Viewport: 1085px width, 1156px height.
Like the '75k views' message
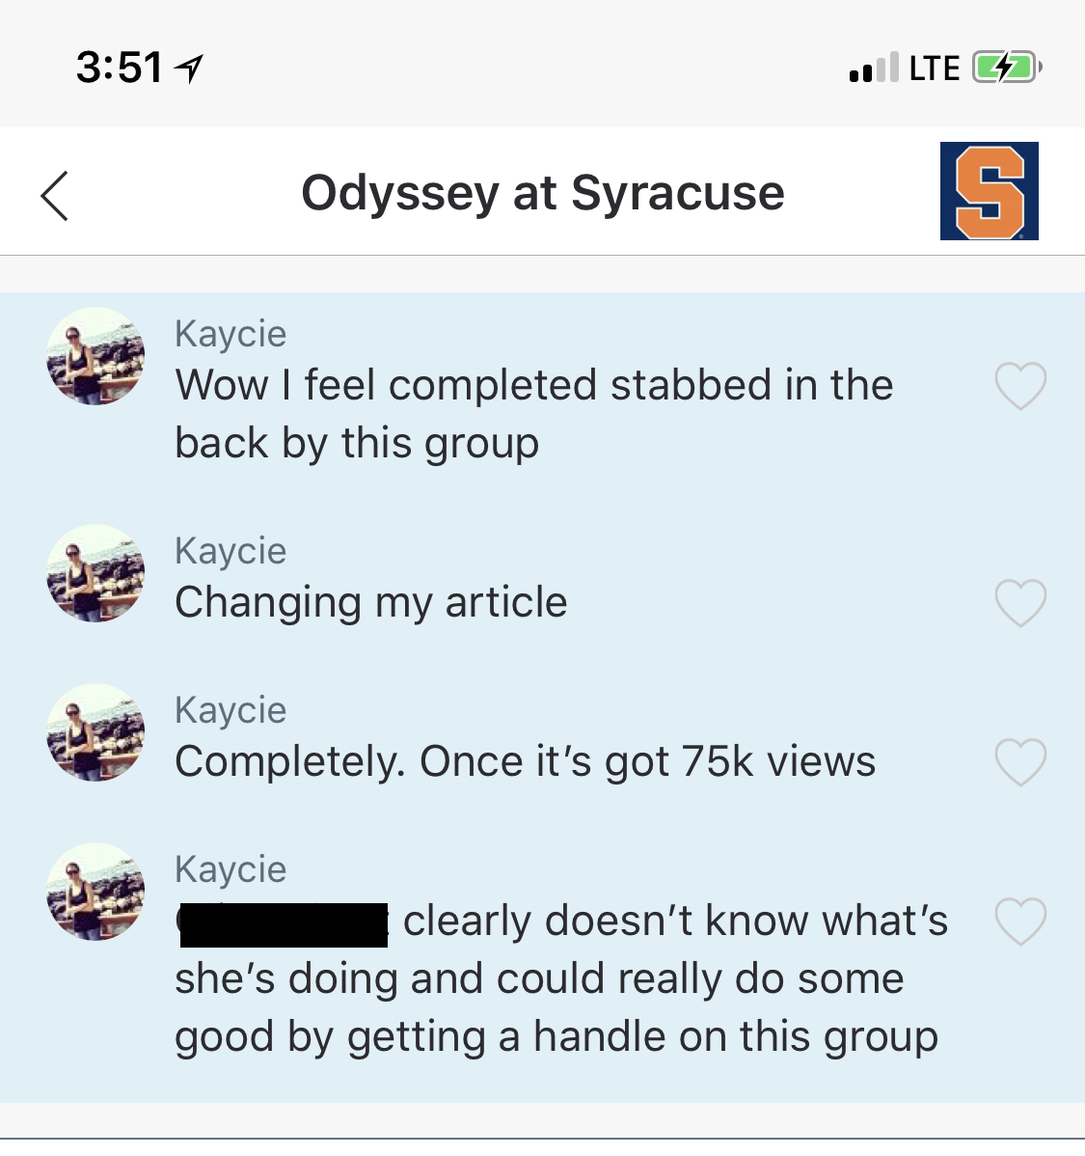coord(1020,762)
